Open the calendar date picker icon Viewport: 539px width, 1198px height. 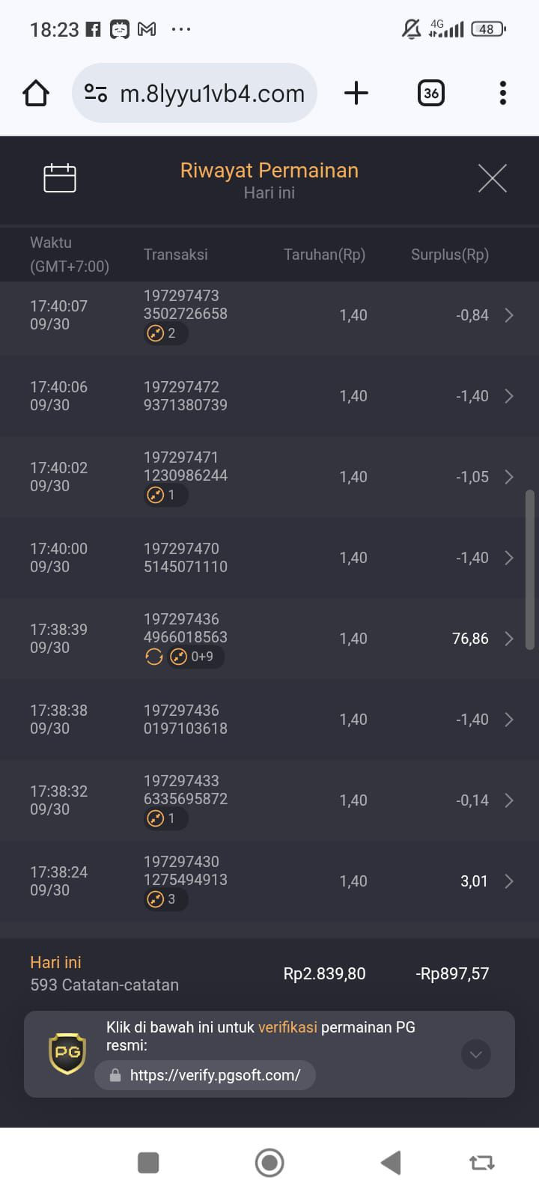coord(60,178)
